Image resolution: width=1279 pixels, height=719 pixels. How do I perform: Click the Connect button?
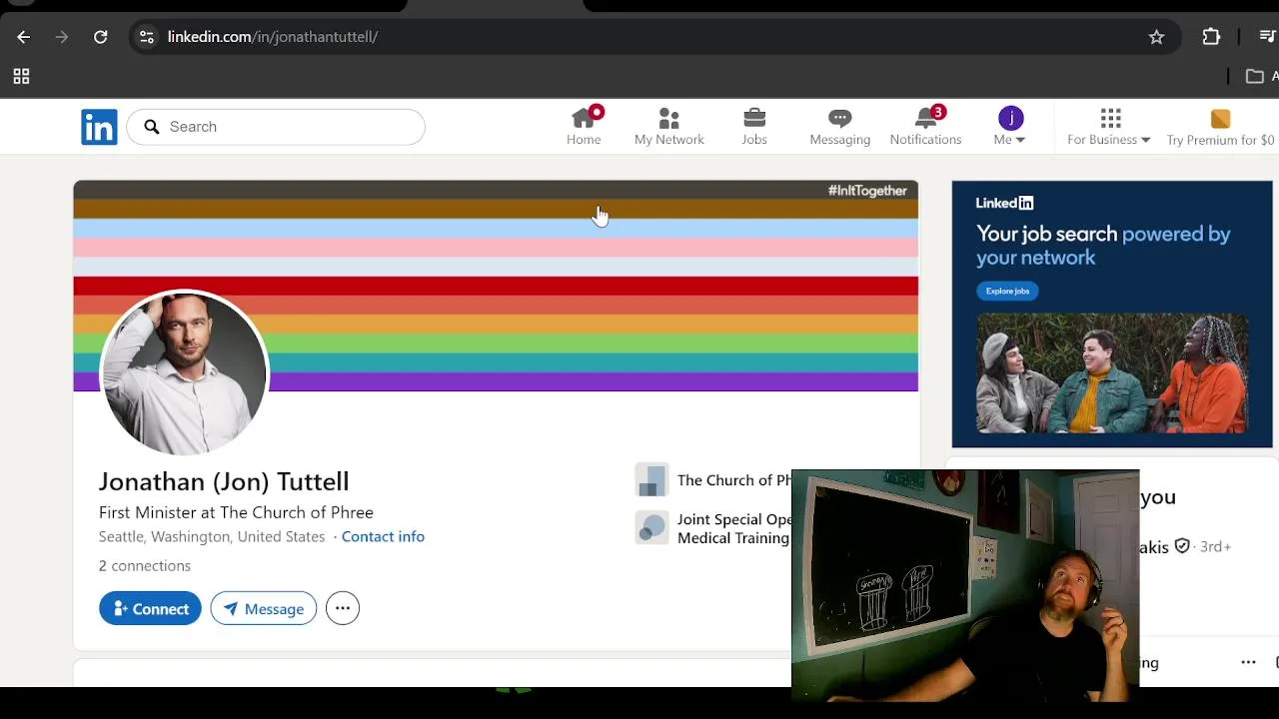[150, 608]
